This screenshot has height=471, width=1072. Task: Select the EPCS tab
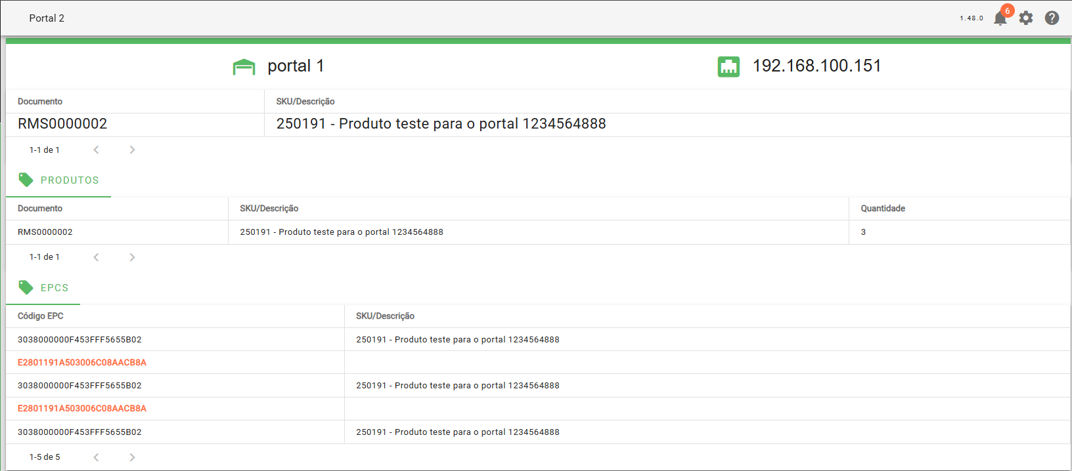(x=43, y=288)
